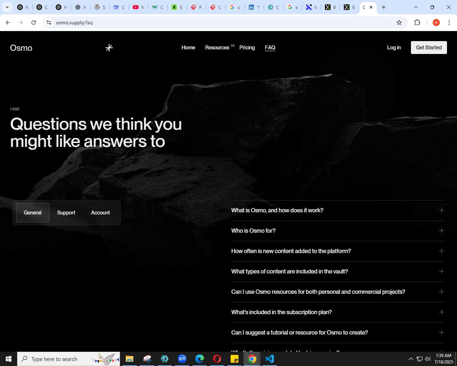This screenshot has height=366, width=457.
Task: Open the clock showing 1:39 AM
Action: pyautogui.click(x=444, y=359)
